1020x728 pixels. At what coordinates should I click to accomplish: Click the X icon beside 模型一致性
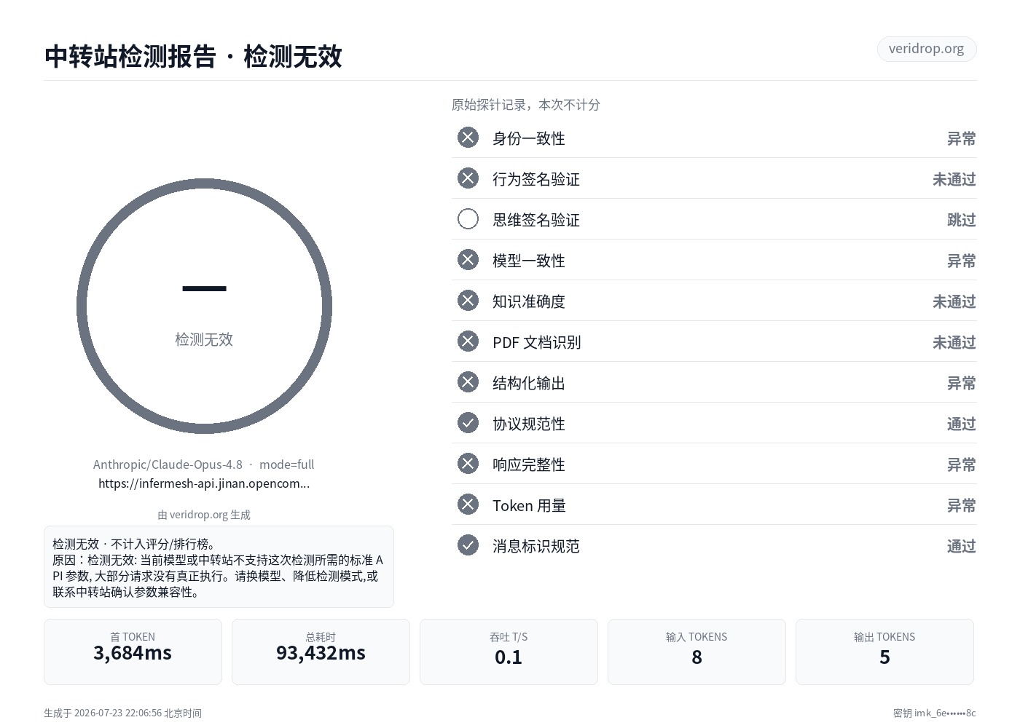468,260
